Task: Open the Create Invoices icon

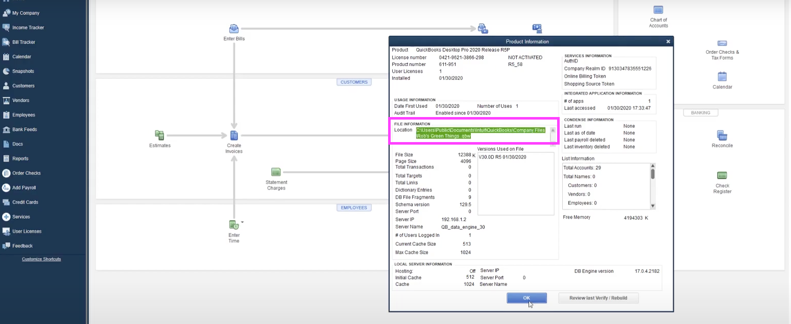Action: [x=234, y=136]
